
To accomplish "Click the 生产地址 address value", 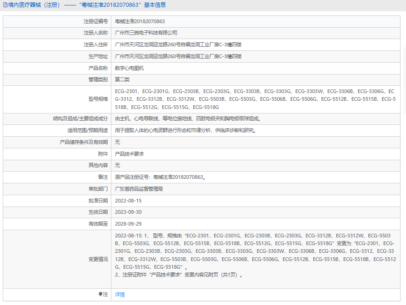I will [x=178, y=56].
